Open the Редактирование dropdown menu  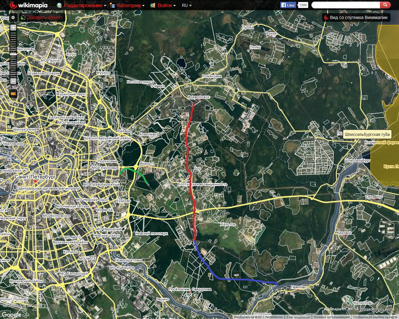pyautogui.click(x=83, y=5)
